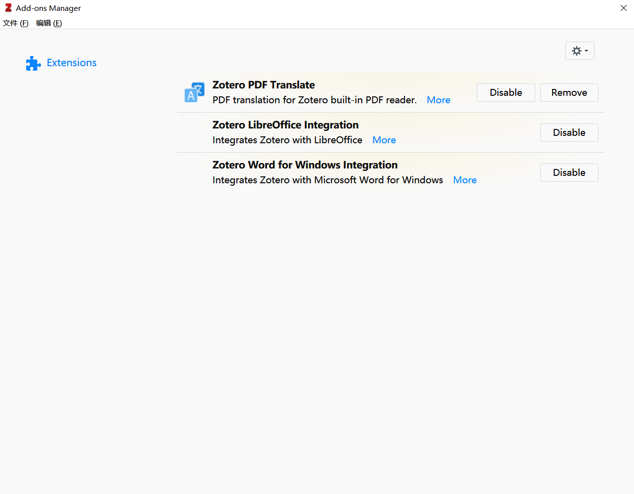Open the gear tools dropdown
Screen dimensions: 634x494
click(580, 51)
